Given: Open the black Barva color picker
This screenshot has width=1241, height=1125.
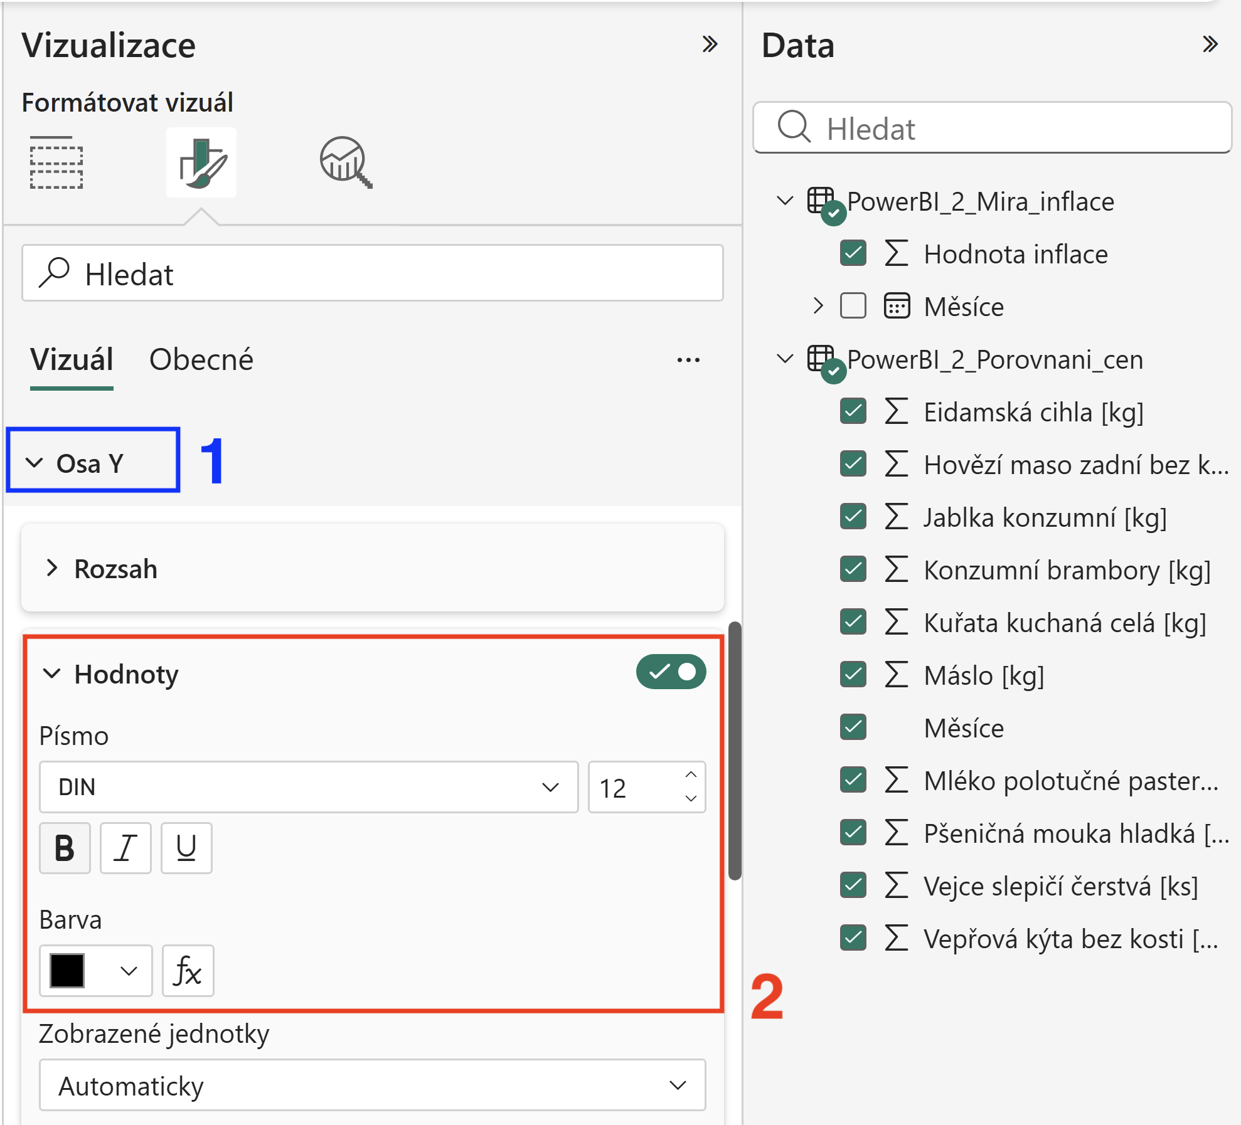Looking at the screenshot, I should pos(95,971).
